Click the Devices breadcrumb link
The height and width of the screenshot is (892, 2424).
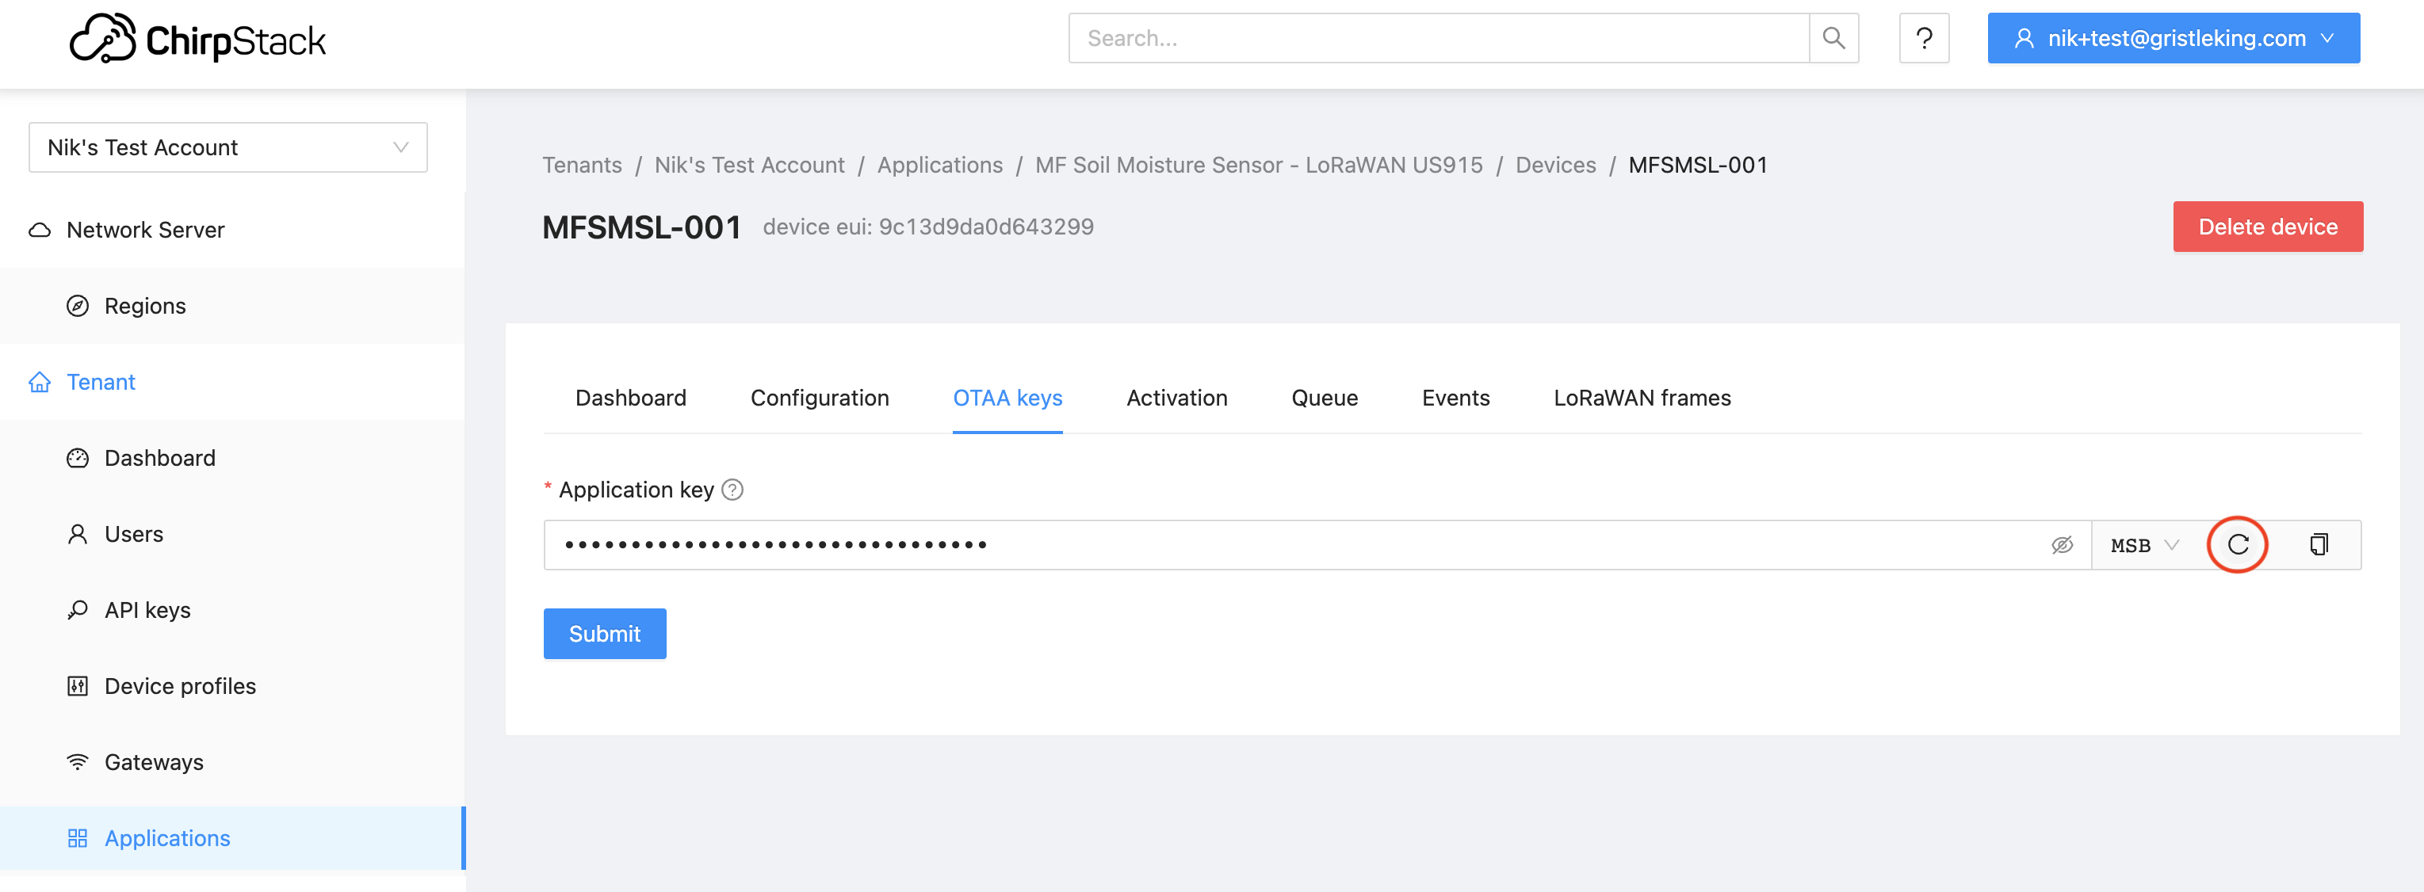[x=1554, y=166]
